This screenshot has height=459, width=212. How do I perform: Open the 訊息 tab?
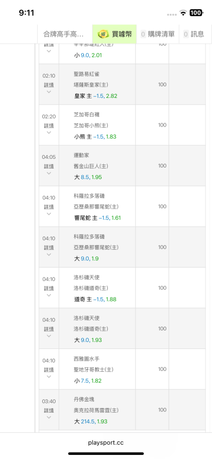point(194,34)
